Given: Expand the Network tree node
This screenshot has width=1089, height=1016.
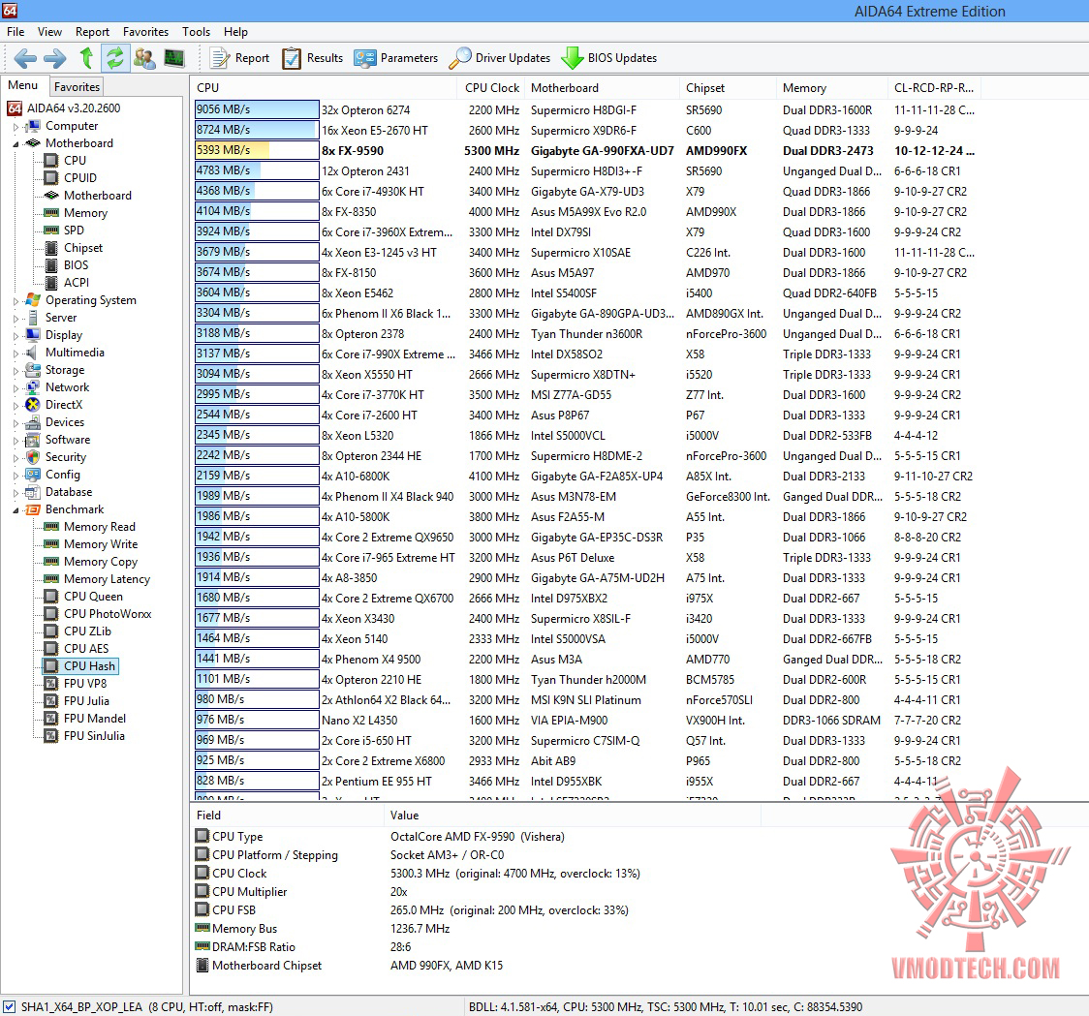Looking at the screenshot, I should (16, 388).
